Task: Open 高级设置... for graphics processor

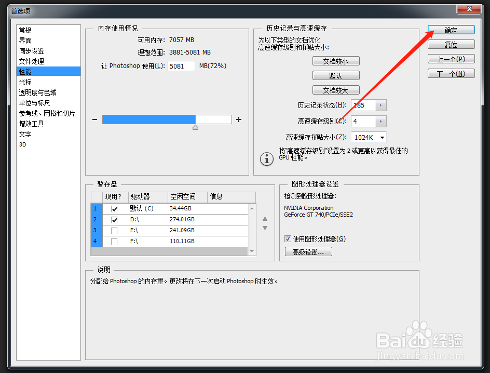Action: pos(308,251)
